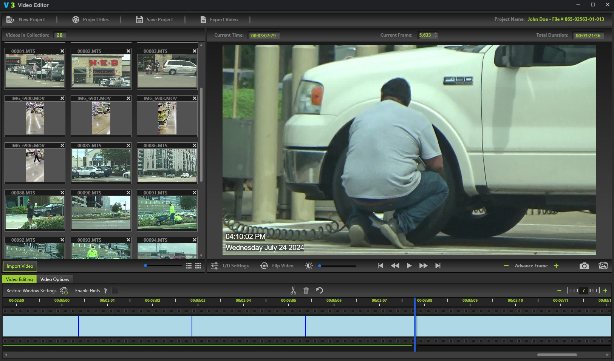This screenshot has height=361, width=614.
Task: Increase timeline zoom with plus
Action: [605, 290]
